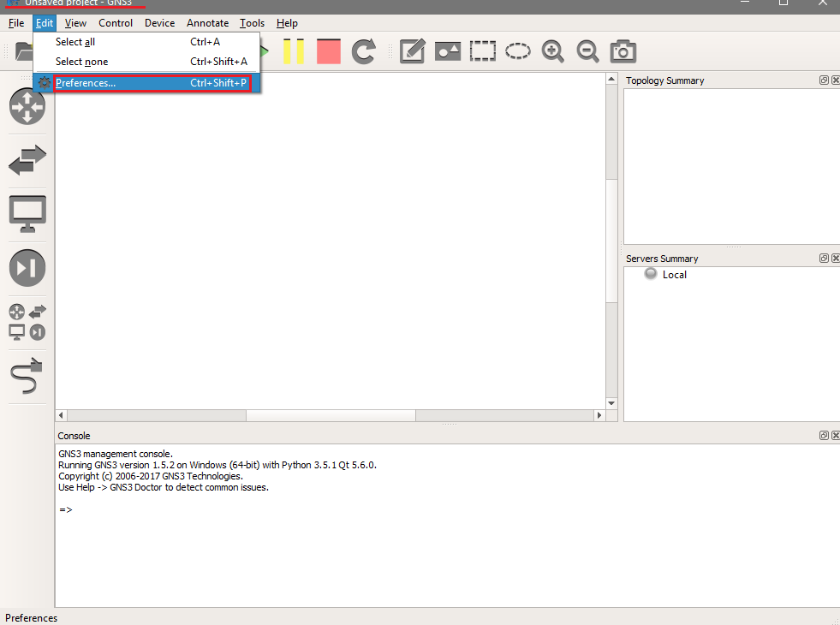The width and height of the screenshot is (840, 625).
Task: Click the screenshot camera icon
Action: click(623, 51)
